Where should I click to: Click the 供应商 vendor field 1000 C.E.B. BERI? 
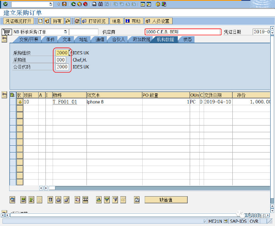pyautogui.click(x=183, y=32)
